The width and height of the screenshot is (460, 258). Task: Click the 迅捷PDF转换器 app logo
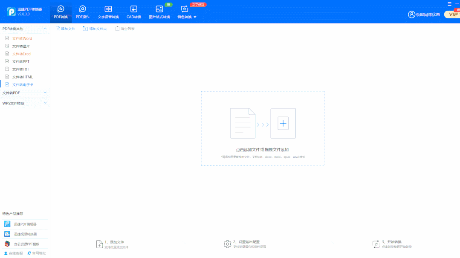[x=11, y=12]
